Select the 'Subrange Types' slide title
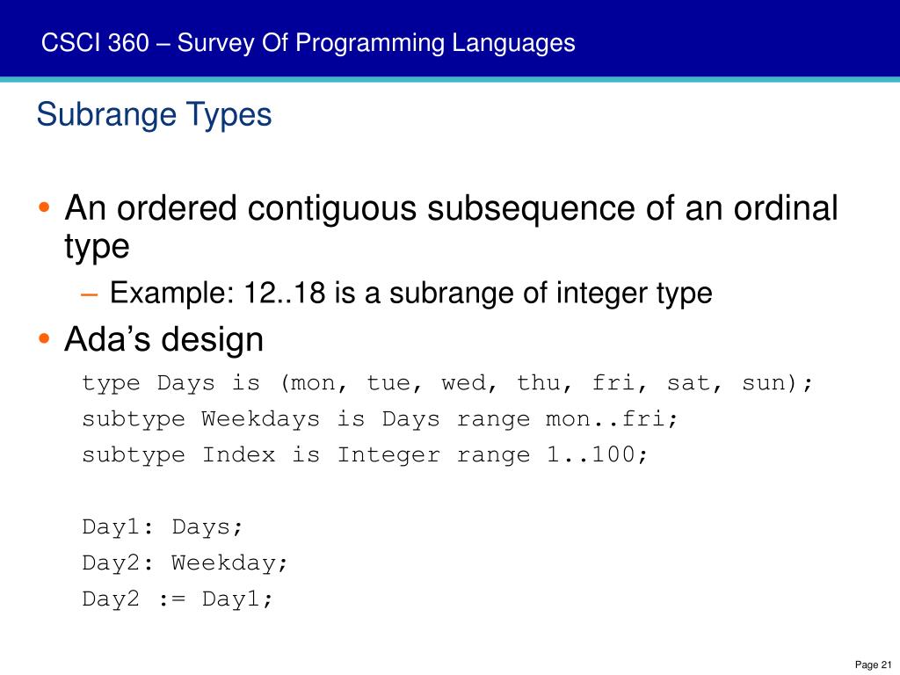This screenshot has height=675, width=900. (x=154, y=115)
